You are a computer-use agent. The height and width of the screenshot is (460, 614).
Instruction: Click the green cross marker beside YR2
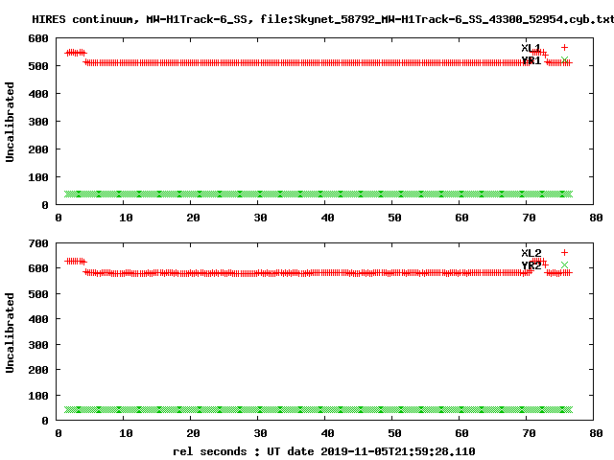[x=564, y=265]
